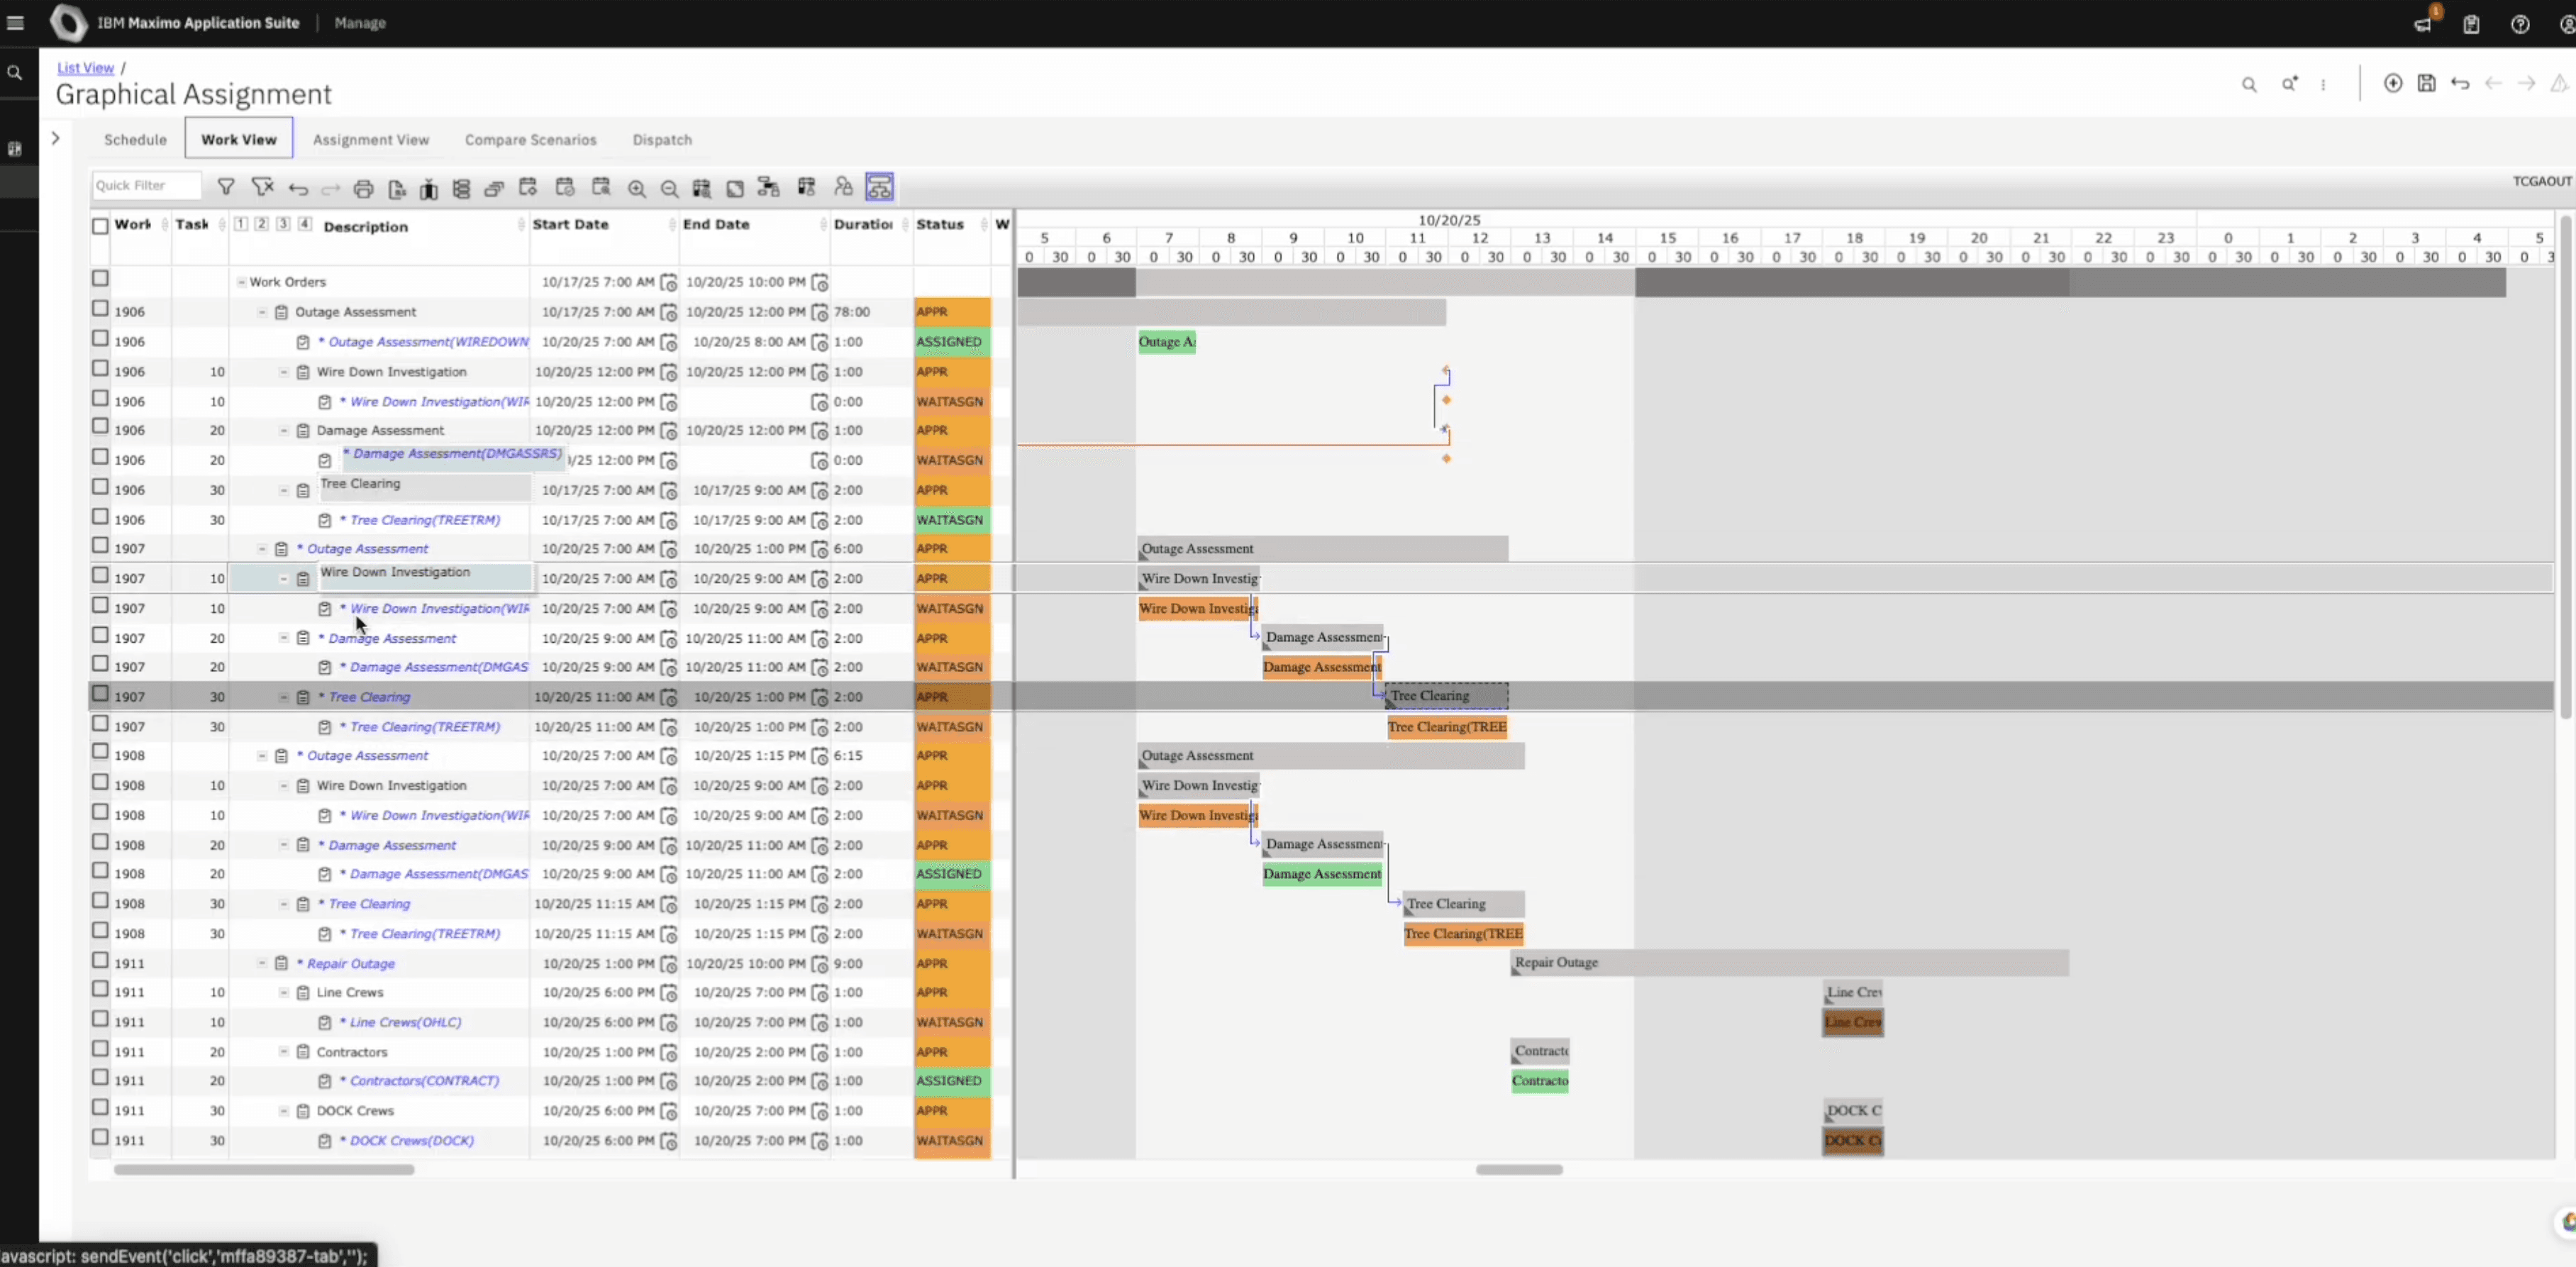Zoom in on the Gantt chart

coord(636,188)
